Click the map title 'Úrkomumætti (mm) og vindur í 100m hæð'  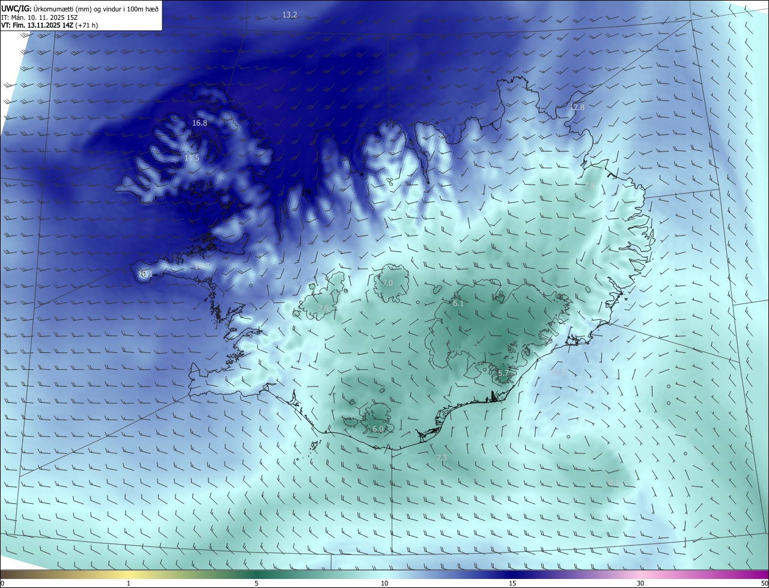(x=96, y=8)
